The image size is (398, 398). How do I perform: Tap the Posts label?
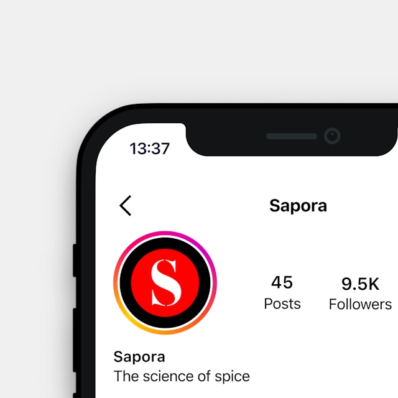[282, 303]
